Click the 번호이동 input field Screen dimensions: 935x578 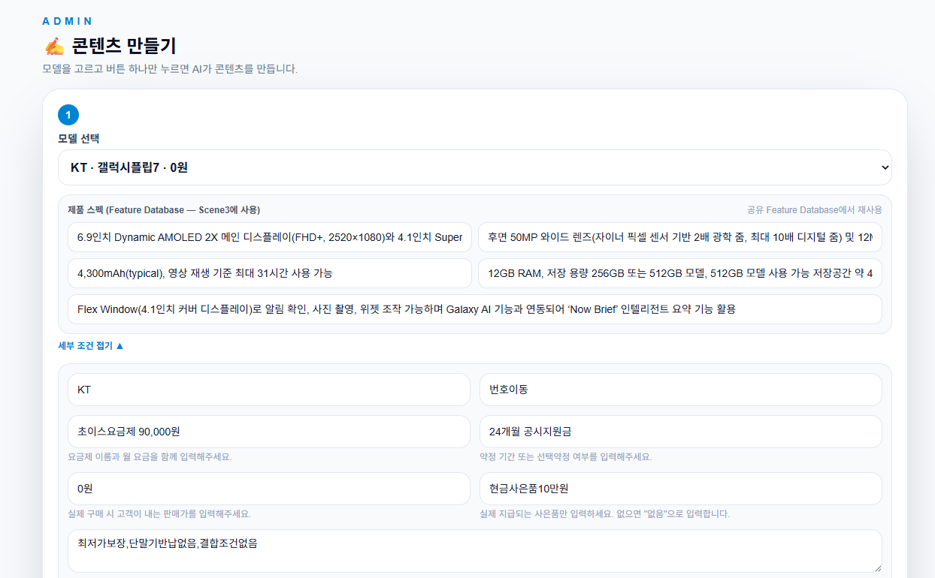click(x=681, y=390)
